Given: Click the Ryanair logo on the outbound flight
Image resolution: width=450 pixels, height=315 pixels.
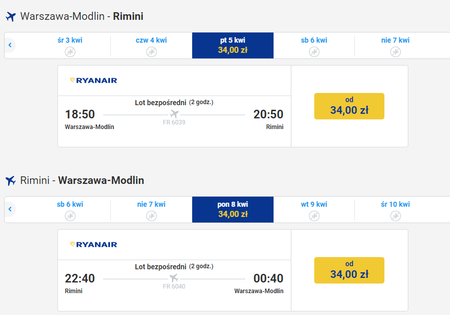Looking at the screenshot, I should pos(94,80).
